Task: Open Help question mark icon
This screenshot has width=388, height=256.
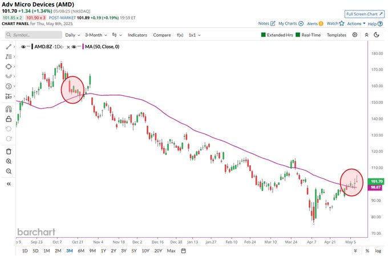Action: (381, 24)
